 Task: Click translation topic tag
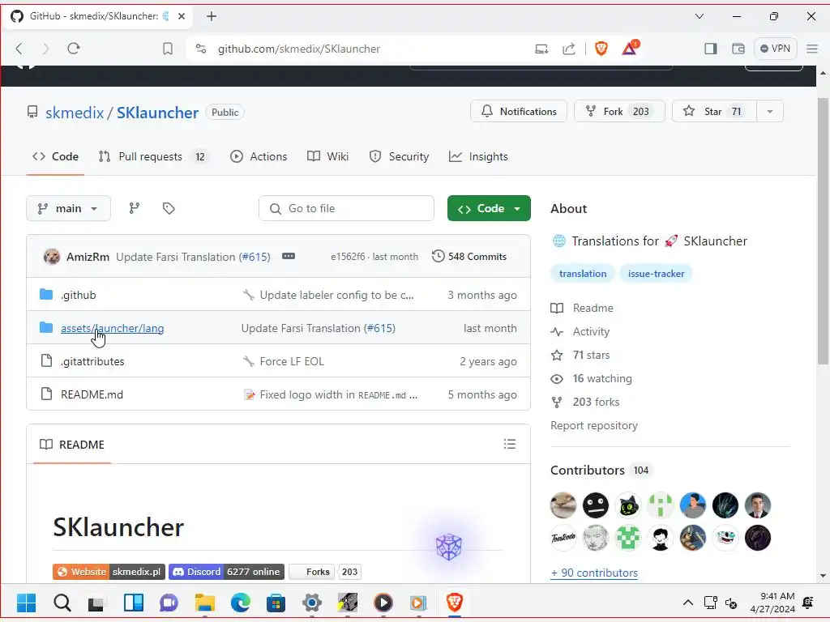pos(583,274)
